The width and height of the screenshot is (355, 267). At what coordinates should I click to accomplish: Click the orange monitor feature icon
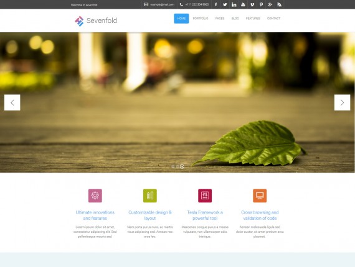260,196
